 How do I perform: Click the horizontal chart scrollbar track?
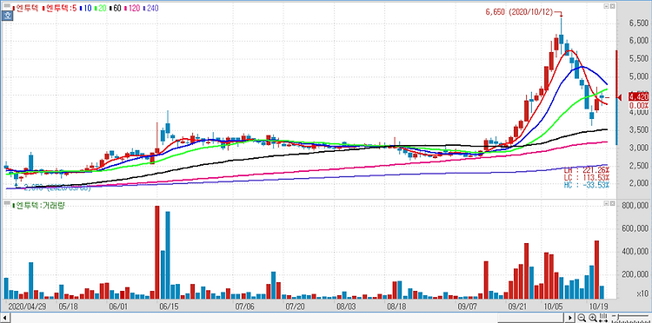click(288, 318)
